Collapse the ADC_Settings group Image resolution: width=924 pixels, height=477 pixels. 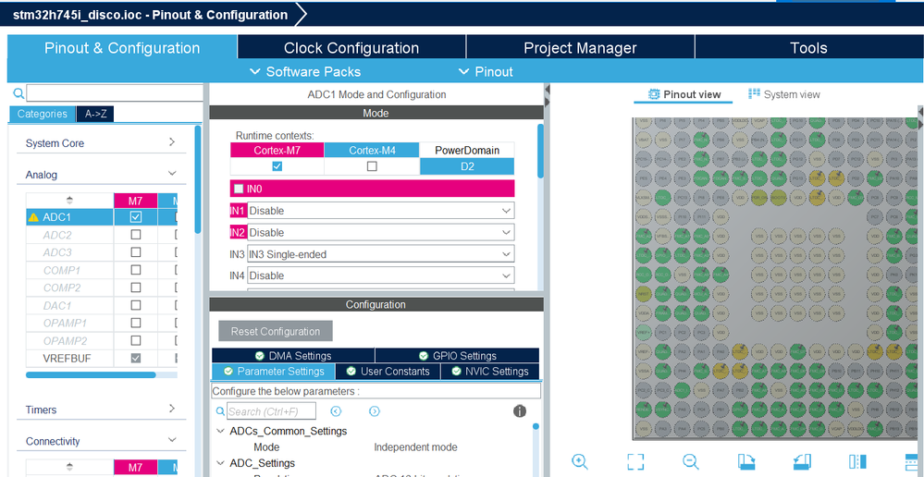click(x=220, y=463)
